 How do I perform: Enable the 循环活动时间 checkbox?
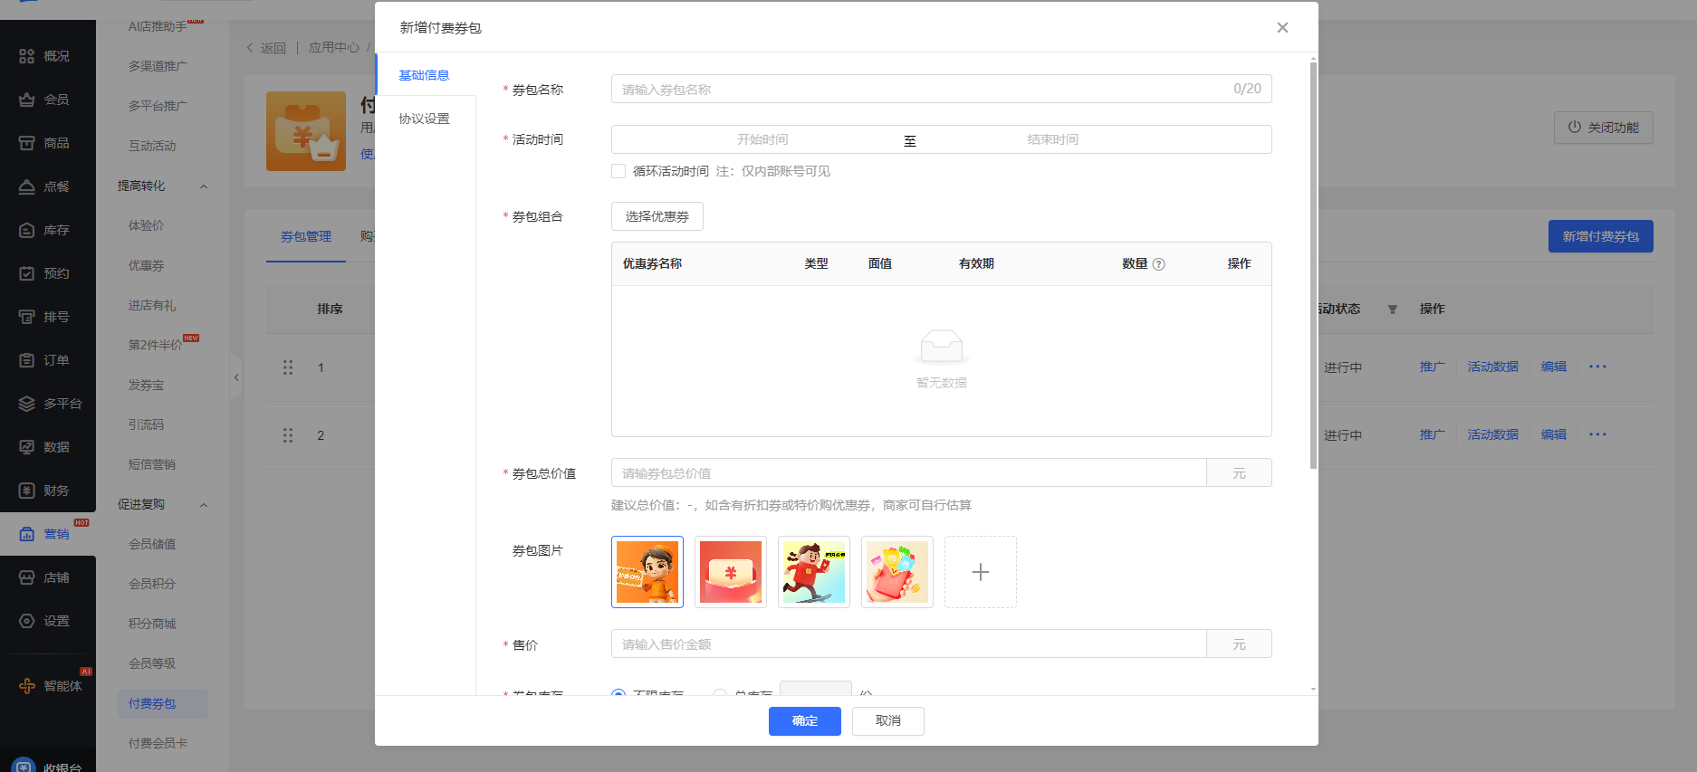(618, 171)
